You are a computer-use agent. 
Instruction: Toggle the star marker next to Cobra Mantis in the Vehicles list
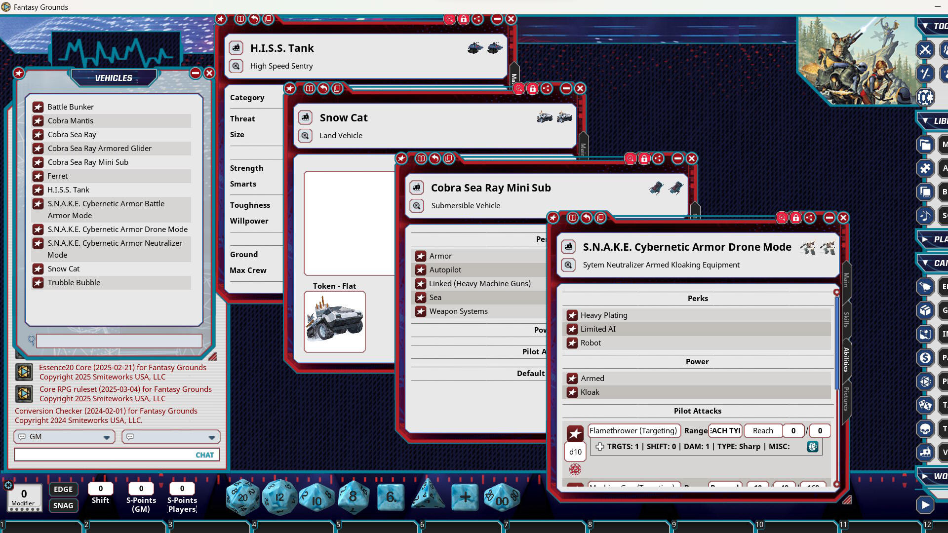[39, 120]
